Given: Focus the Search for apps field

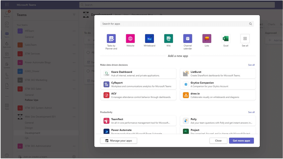Looking at the screenshot, I should (177, 24).
